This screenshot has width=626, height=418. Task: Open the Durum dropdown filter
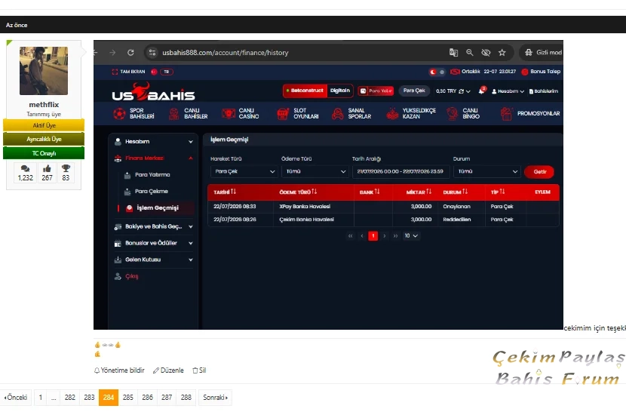point(486,171)
